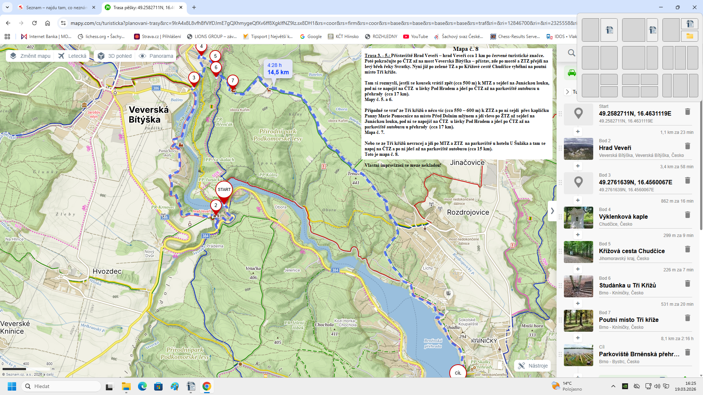Reload the page

[x=34, y=23]
